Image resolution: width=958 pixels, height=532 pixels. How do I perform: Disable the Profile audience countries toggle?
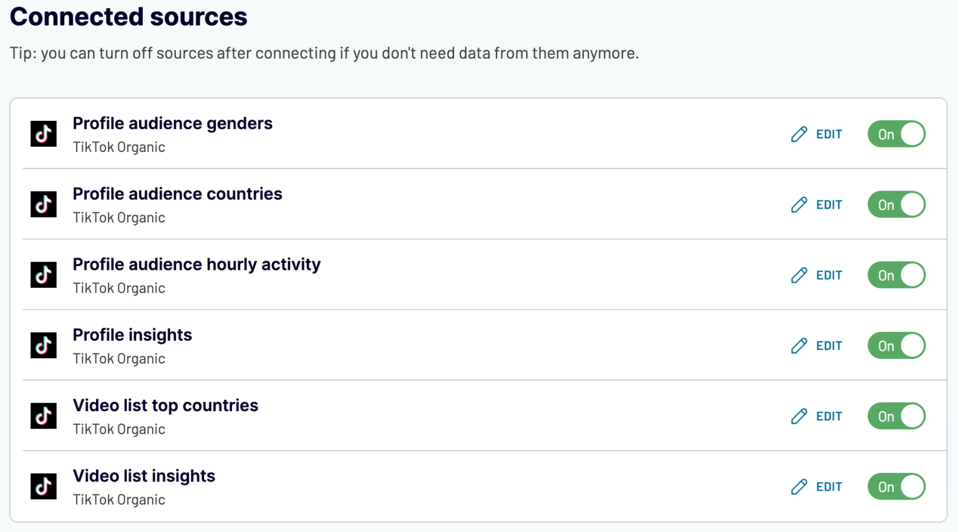896,204
